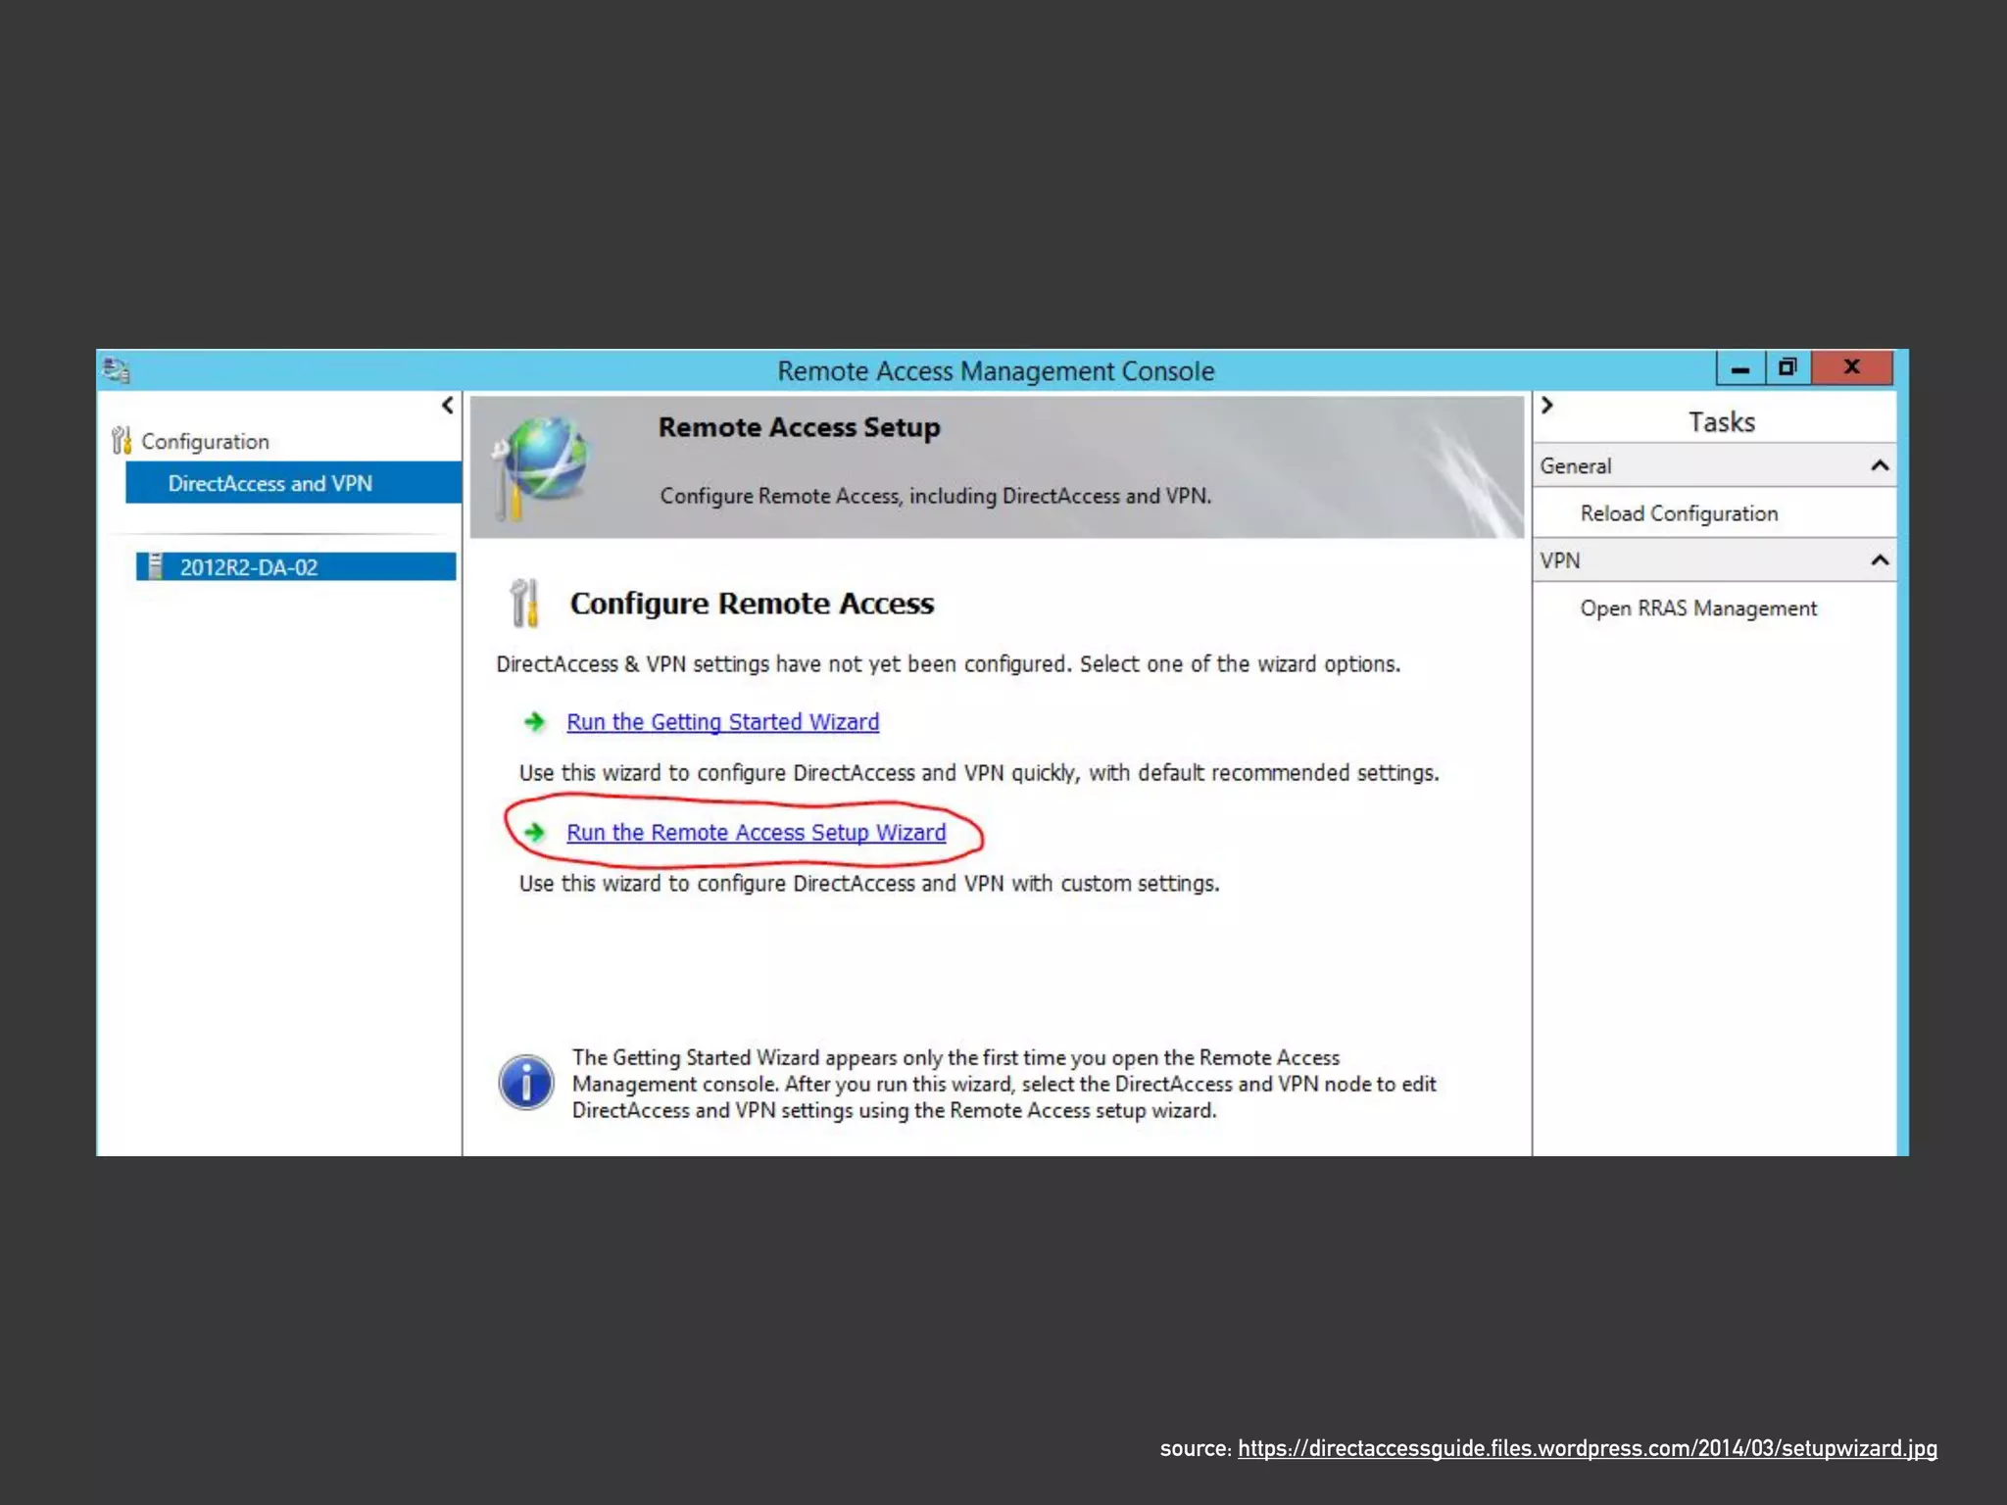The image size is (2007, 1505).
Task: Open the source URL link at bottom
Action: (1587, 1448)
